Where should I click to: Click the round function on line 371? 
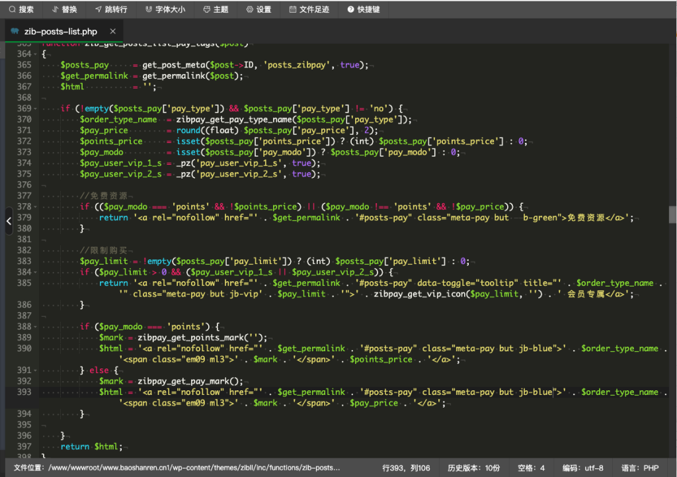(188, 130)
